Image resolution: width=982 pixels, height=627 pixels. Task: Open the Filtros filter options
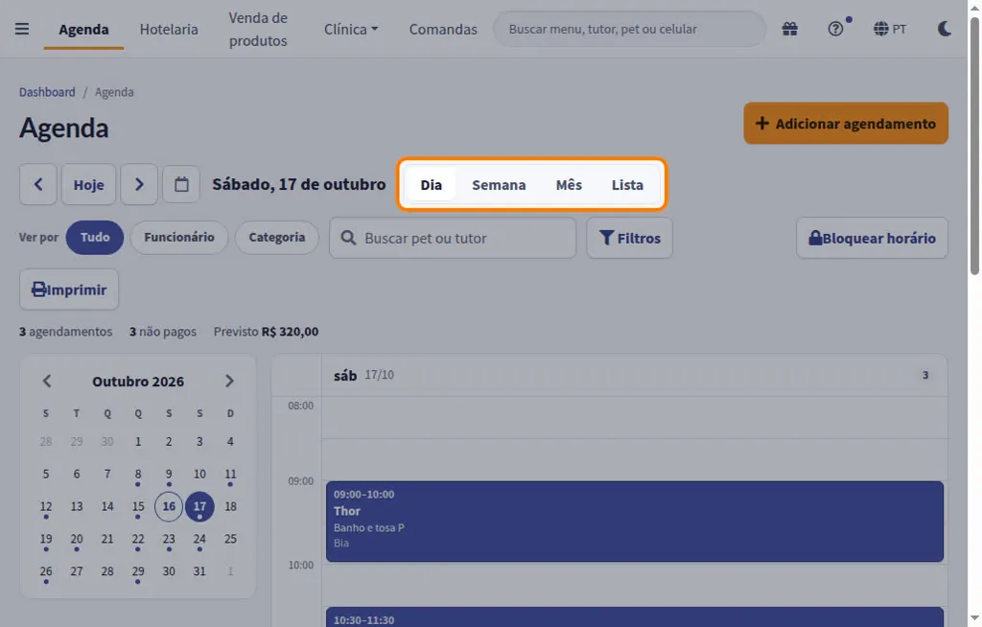(629, 238)
